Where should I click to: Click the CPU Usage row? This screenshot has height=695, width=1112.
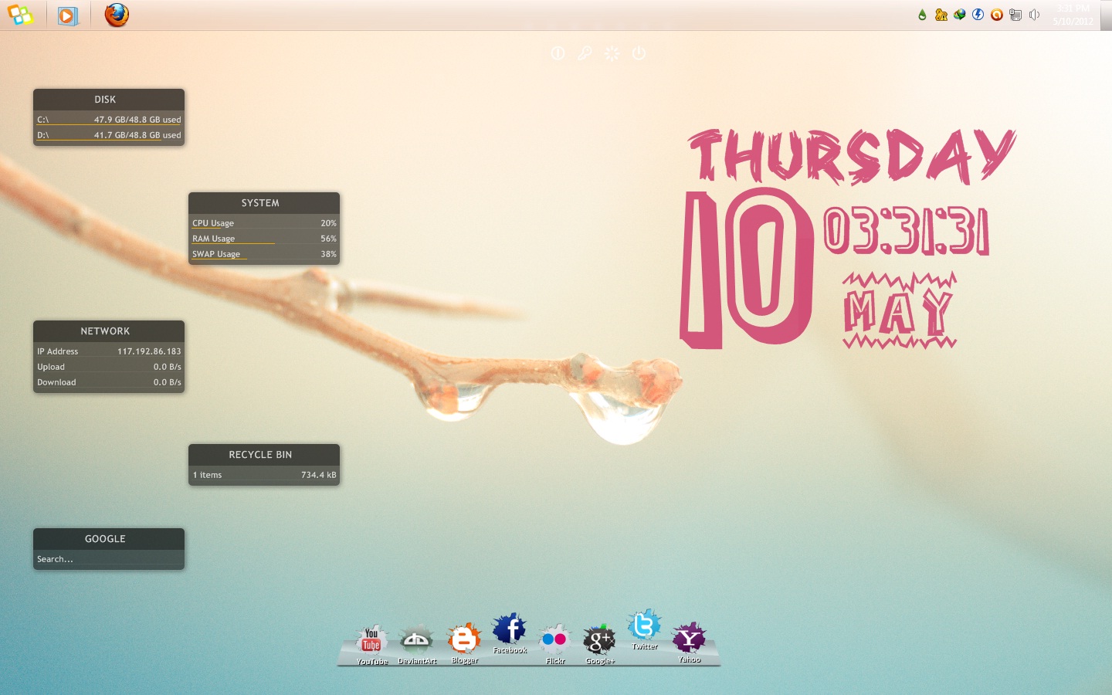point(264,223)
